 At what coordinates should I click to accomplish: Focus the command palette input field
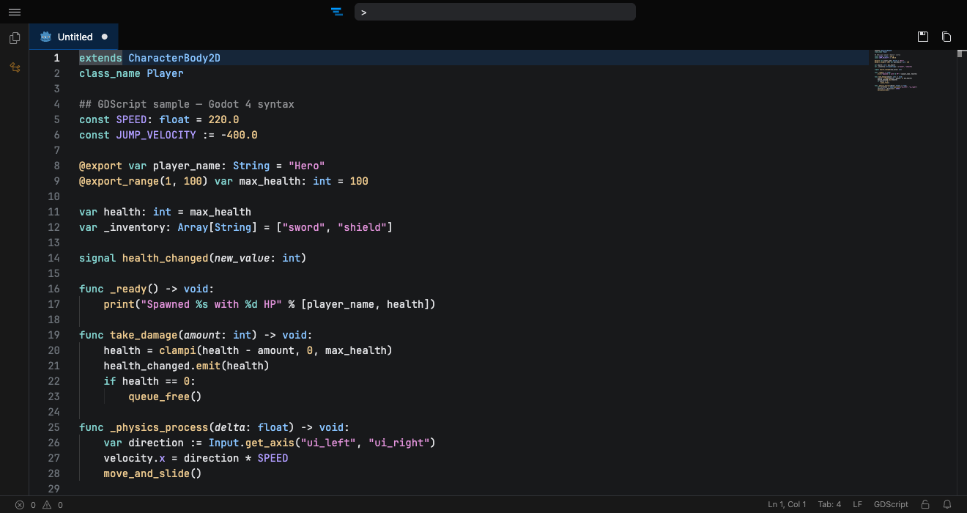pyautogui.click(x=495, y=12)
